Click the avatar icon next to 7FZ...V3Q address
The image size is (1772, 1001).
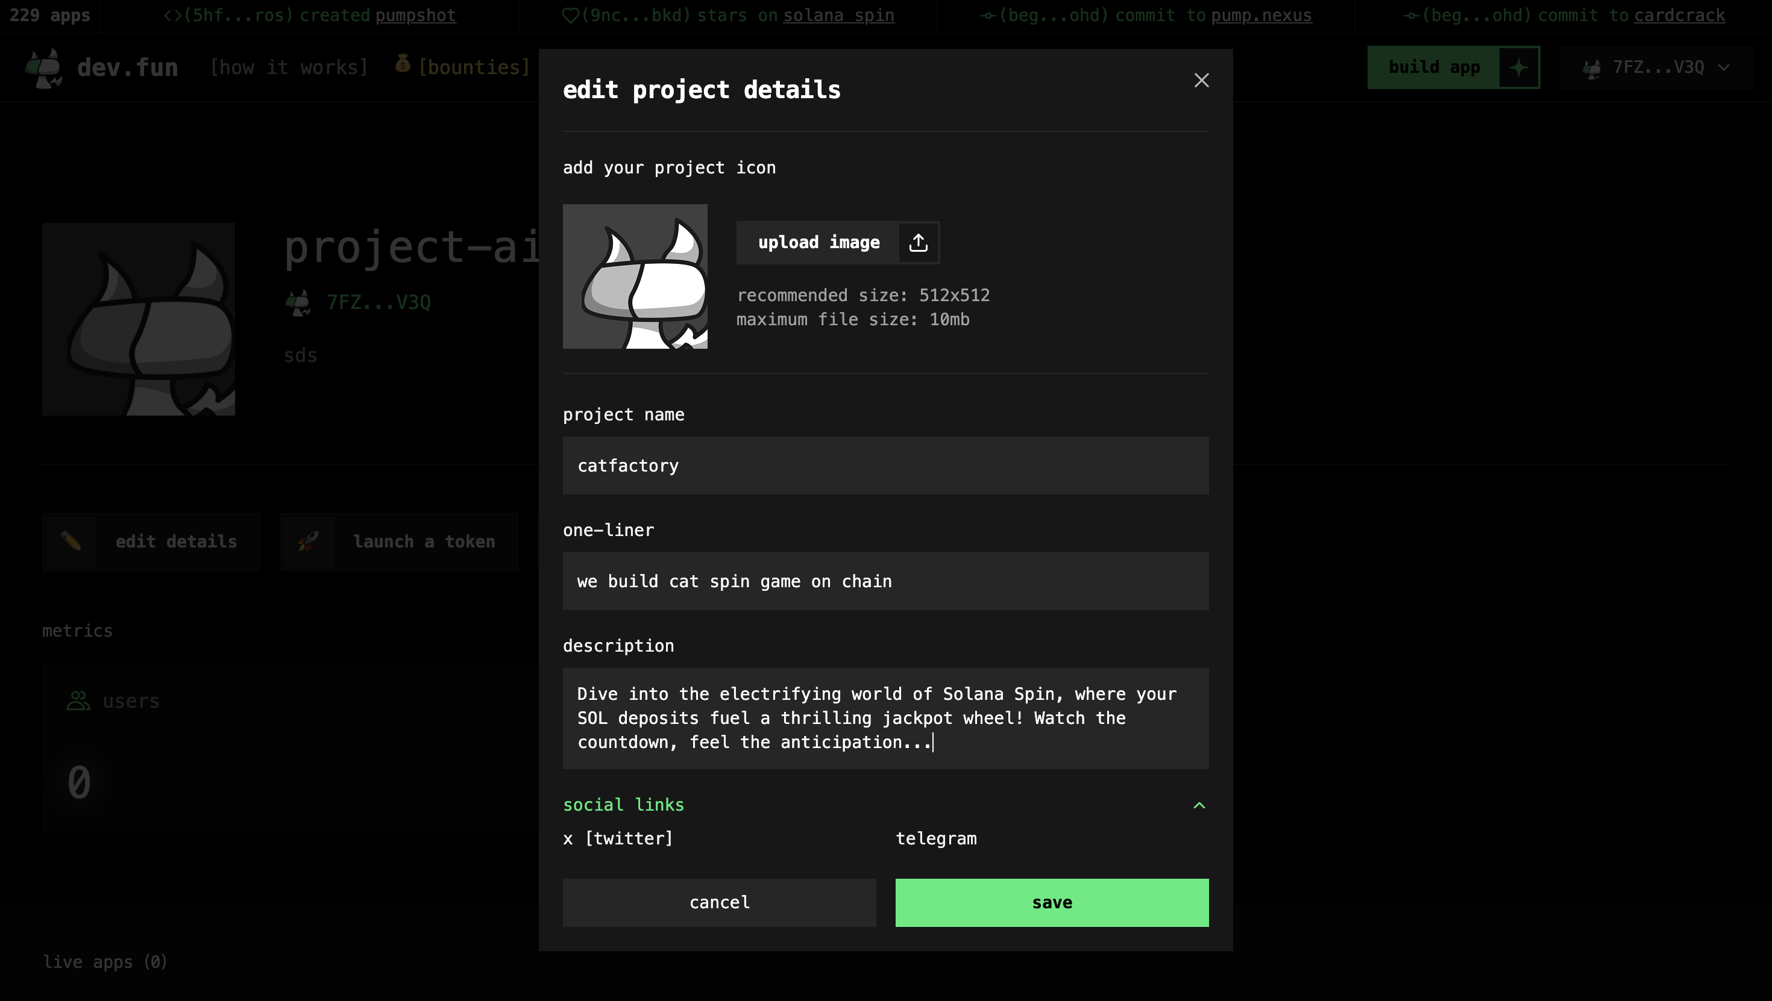click(x=298, y=302)
